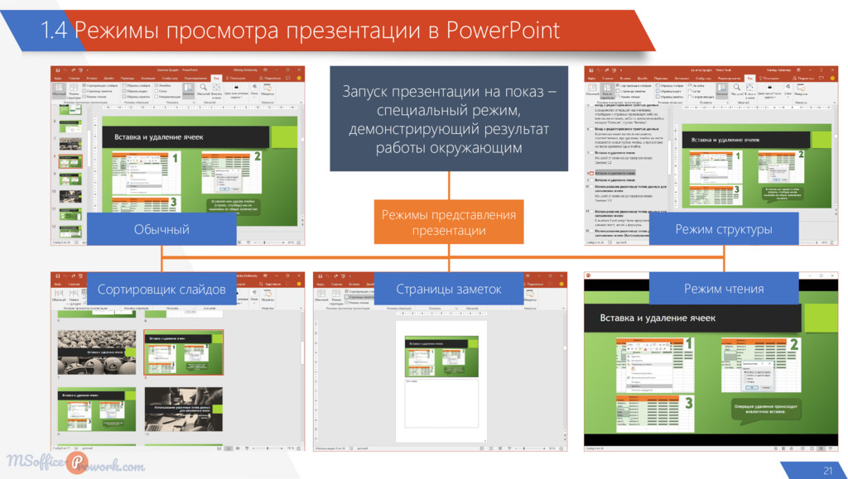Image resolution: width=848 pixels, height=479 pixels.
Task: Open Образец заметок in the top-left window ribbon
Action: click(137, 96)
